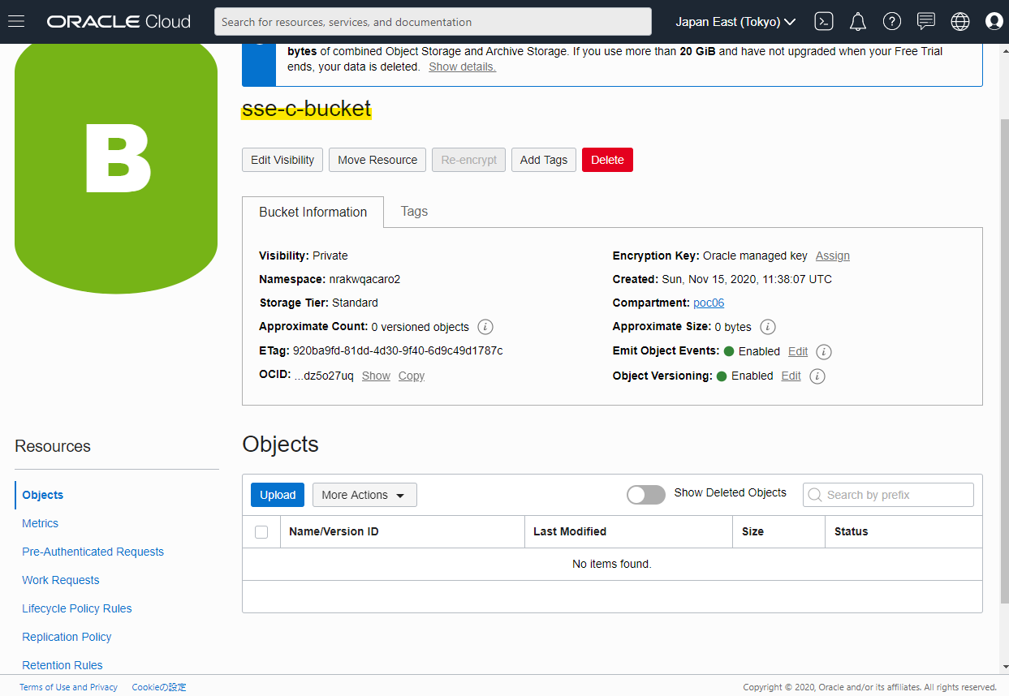Click the sse-c-bucket title text

pos(306,109)
